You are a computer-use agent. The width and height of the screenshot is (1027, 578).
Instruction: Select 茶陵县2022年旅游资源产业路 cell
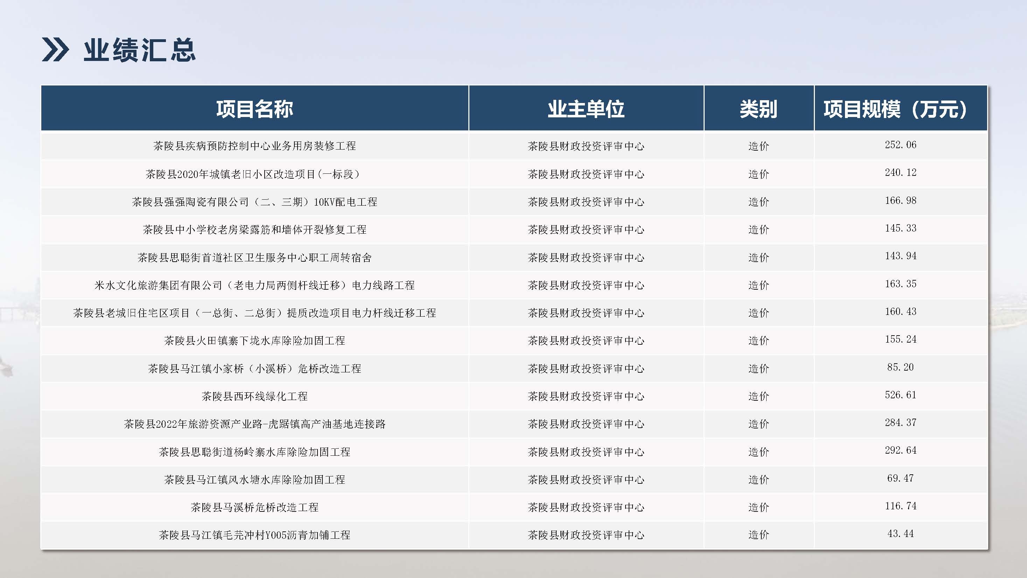[x=255, y=424]
